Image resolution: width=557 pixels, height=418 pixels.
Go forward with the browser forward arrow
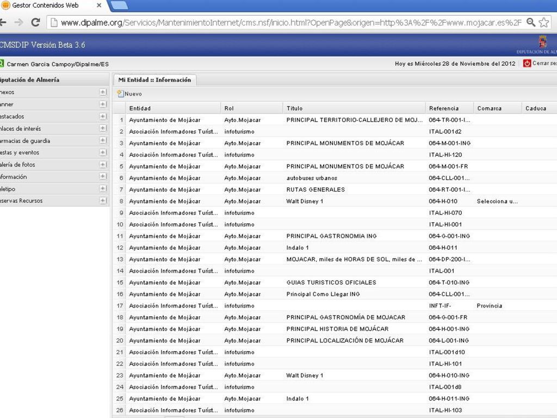coord(18,22)
